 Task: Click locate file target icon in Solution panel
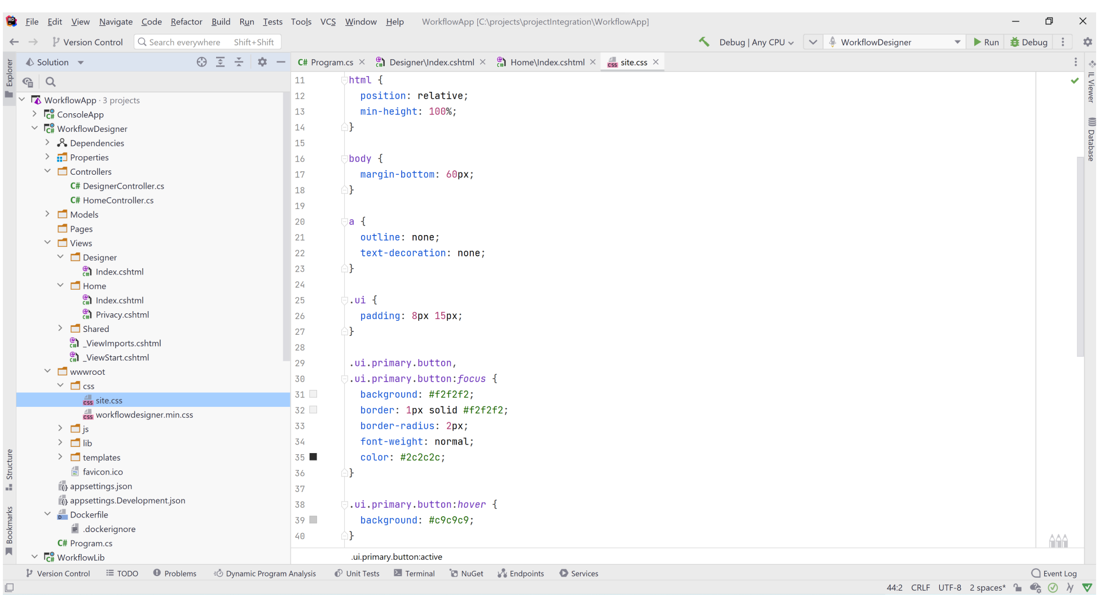pyautogui.click(x=201, y=62)
